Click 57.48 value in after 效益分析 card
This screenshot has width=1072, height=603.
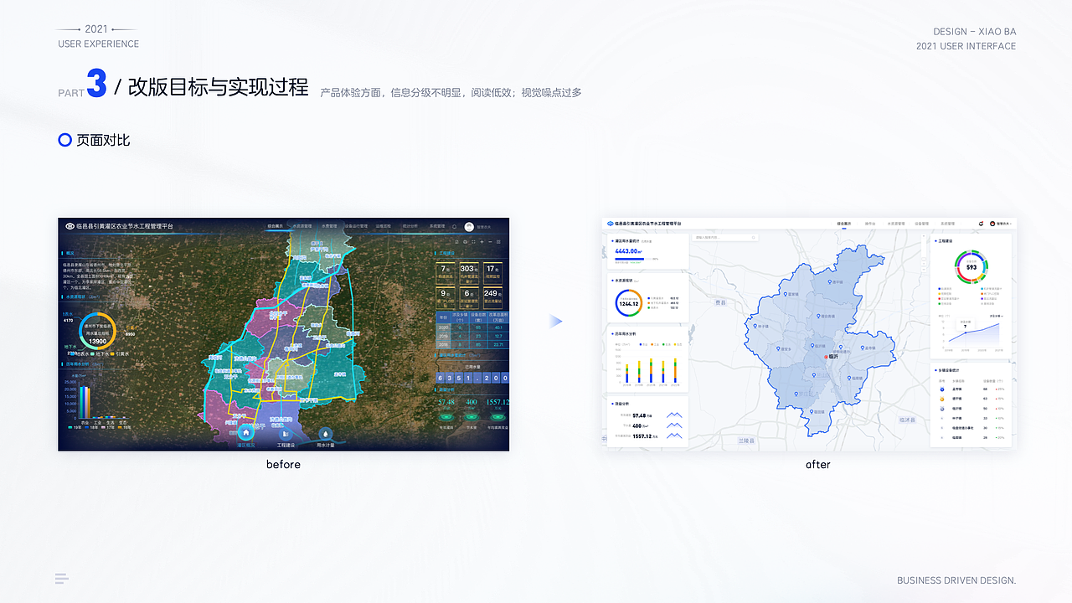pyautogui.click(x=639, y=415)
